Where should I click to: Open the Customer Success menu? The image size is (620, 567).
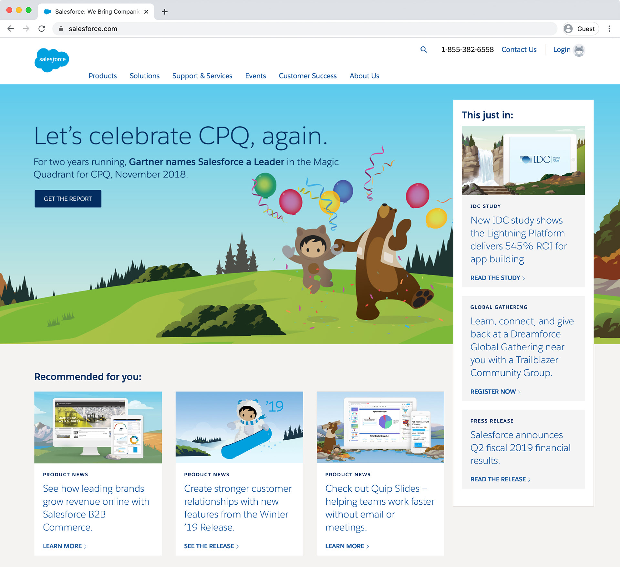click(x=308, y=76)
